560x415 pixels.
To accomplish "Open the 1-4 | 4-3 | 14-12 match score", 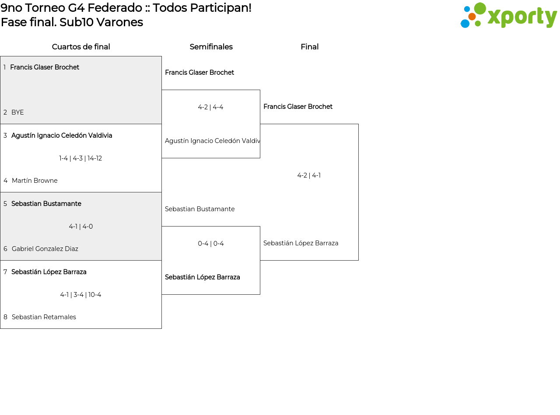I will (x=80, y=158).
